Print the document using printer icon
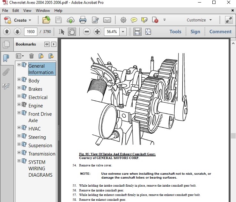236x202 pixels. coord(83,20)
